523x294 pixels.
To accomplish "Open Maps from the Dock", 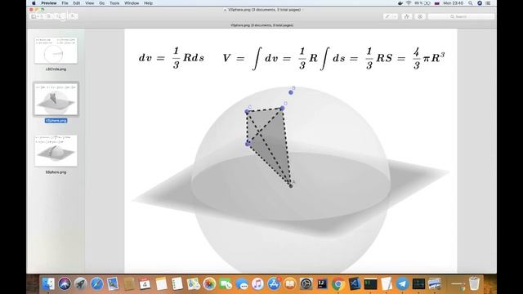I will click(194, 284).
